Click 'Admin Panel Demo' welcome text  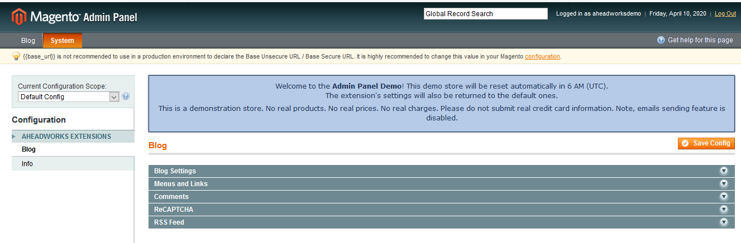tap(367, 86)
